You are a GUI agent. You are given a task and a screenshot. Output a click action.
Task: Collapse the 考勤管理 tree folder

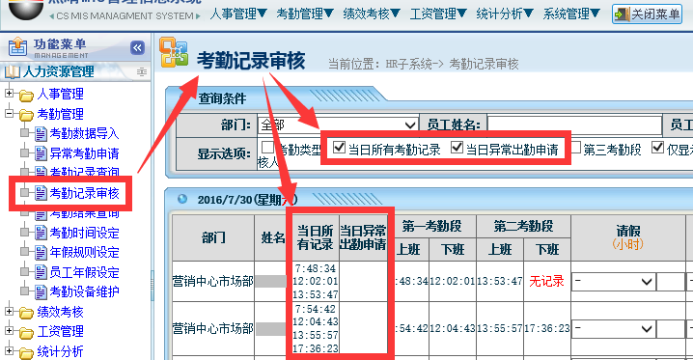coord(9,113)
